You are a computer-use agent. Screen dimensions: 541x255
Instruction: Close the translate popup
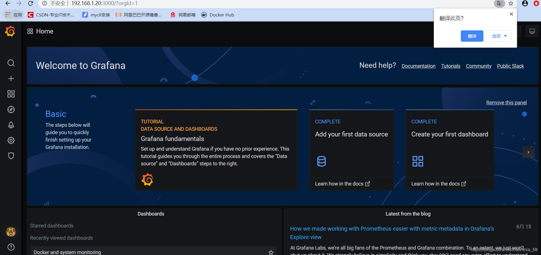(x=511, y=14)
